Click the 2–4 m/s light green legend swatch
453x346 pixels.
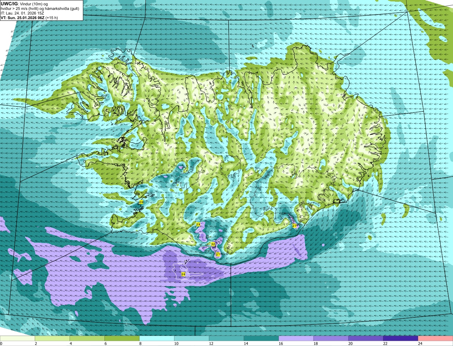click(x=52, y=338)
